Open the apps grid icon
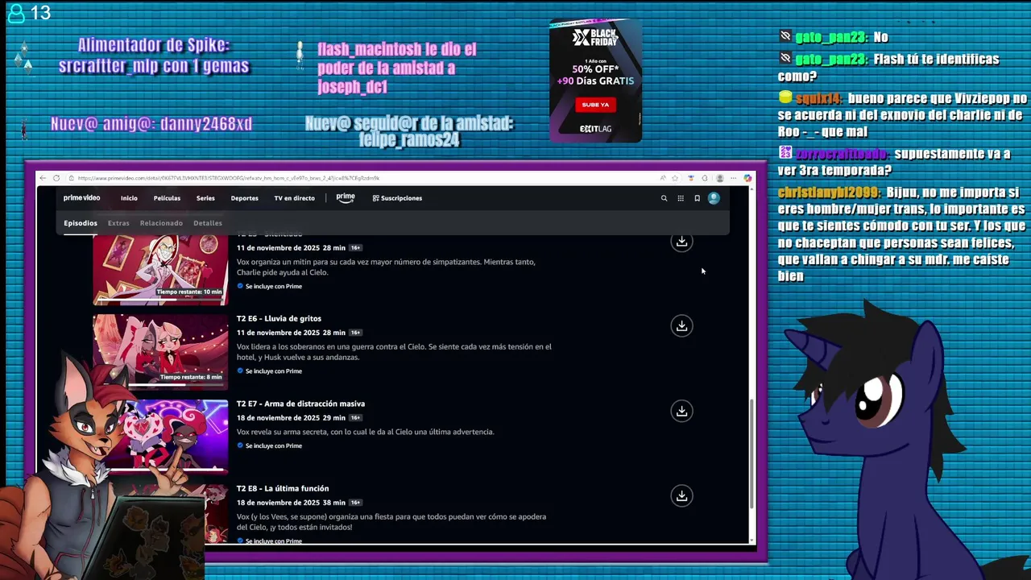This screenshot has height=580, width=1031. 681,198
